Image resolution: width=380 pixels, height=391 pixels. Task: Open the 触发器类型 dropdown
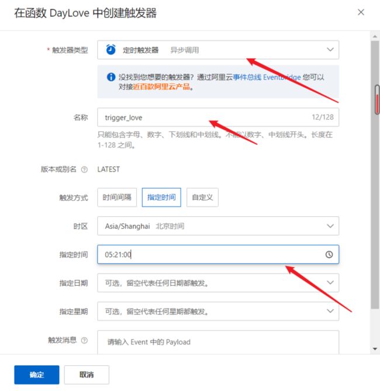click(x=218, y=50)
